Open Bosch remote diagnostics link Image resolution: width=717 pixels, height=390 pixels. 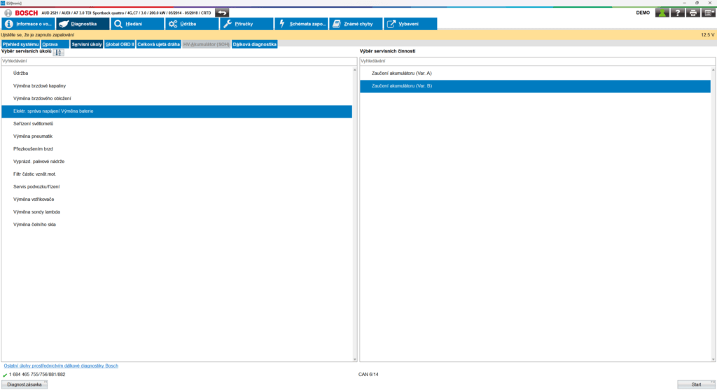coord(61,365)
